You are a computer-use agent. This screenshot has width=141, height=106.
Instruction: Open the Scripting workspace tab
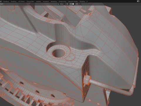click(82, 1)
